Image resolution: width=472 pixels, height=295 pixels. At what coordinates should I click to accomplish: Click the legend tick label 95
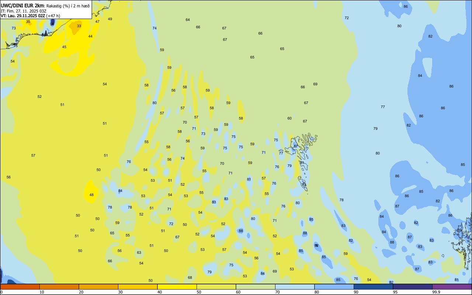(x=395, y=292)
